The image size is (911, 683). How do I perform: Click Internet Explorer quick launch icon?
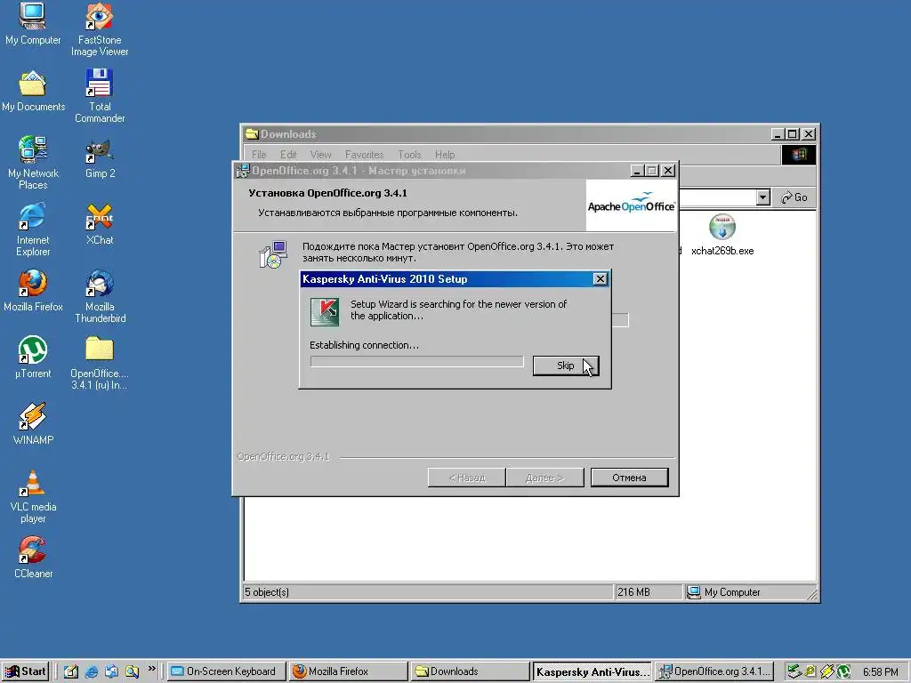click(92, 671)
